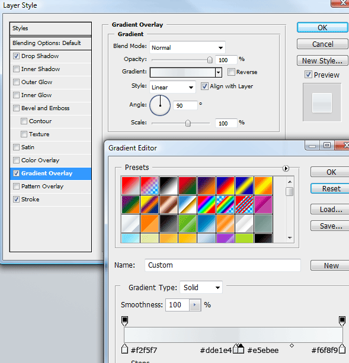349x363 pixels.
Task: Click the midpoint diamond under gradient bar
Action: [292, 346]
